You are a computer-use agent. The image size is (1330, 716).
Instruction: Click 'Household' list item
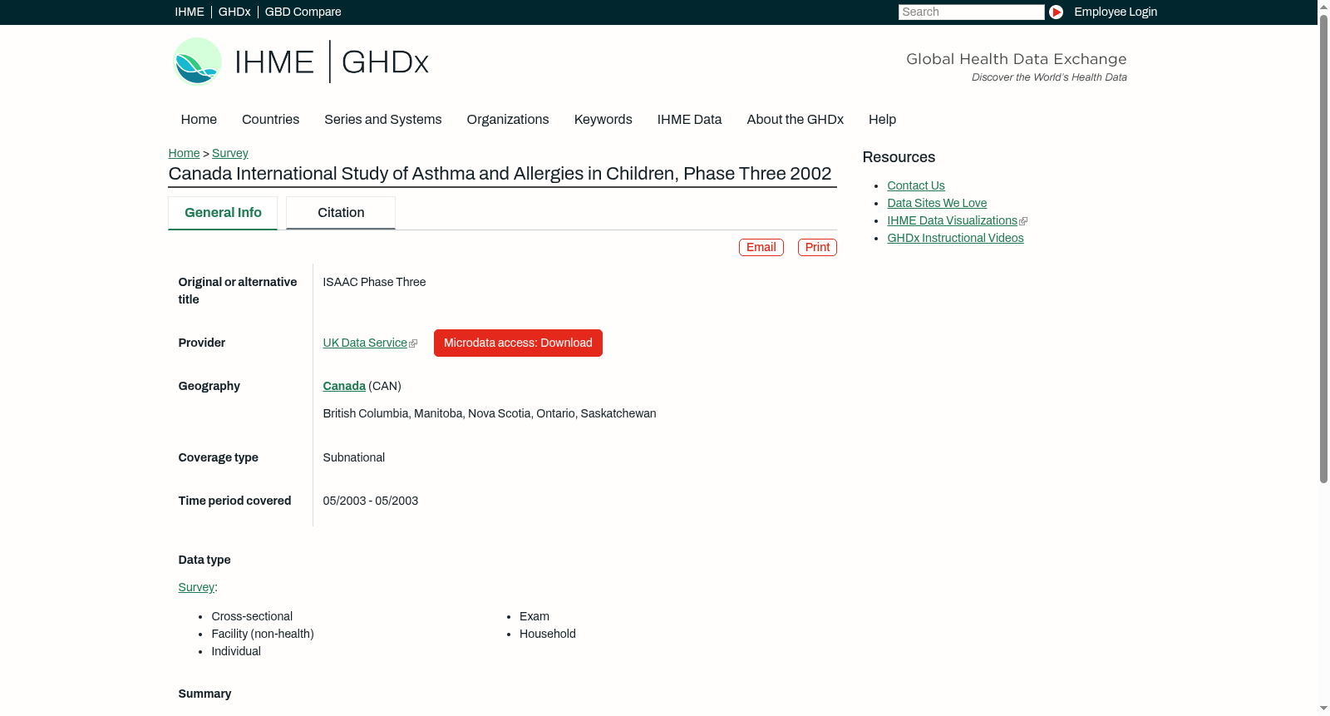coord(548,634)
